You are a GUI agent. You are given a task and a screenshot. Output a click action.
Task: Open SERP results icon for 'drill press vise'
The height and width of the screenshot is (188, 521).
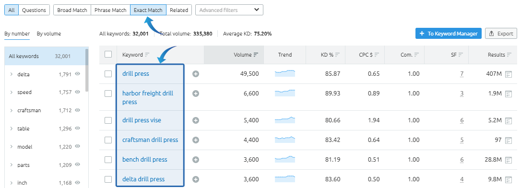pyautogui.click(x=509, y=120)
